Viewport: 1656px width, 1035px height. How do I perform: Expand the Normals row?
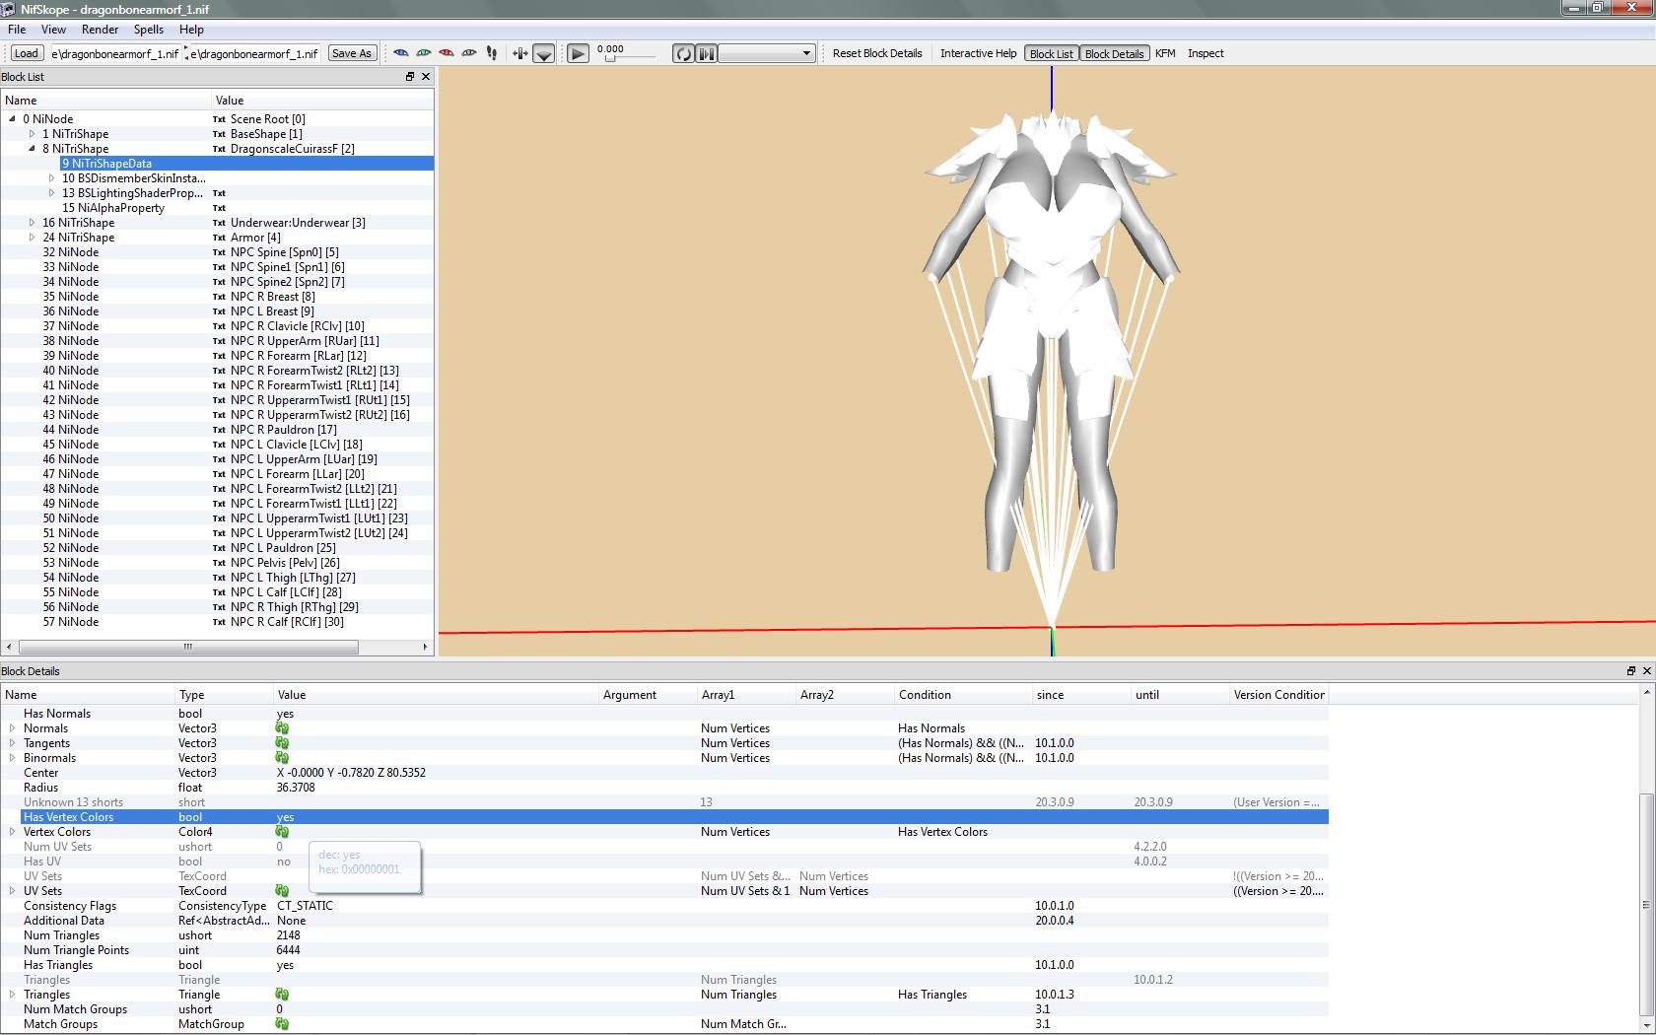pos(12,728)
